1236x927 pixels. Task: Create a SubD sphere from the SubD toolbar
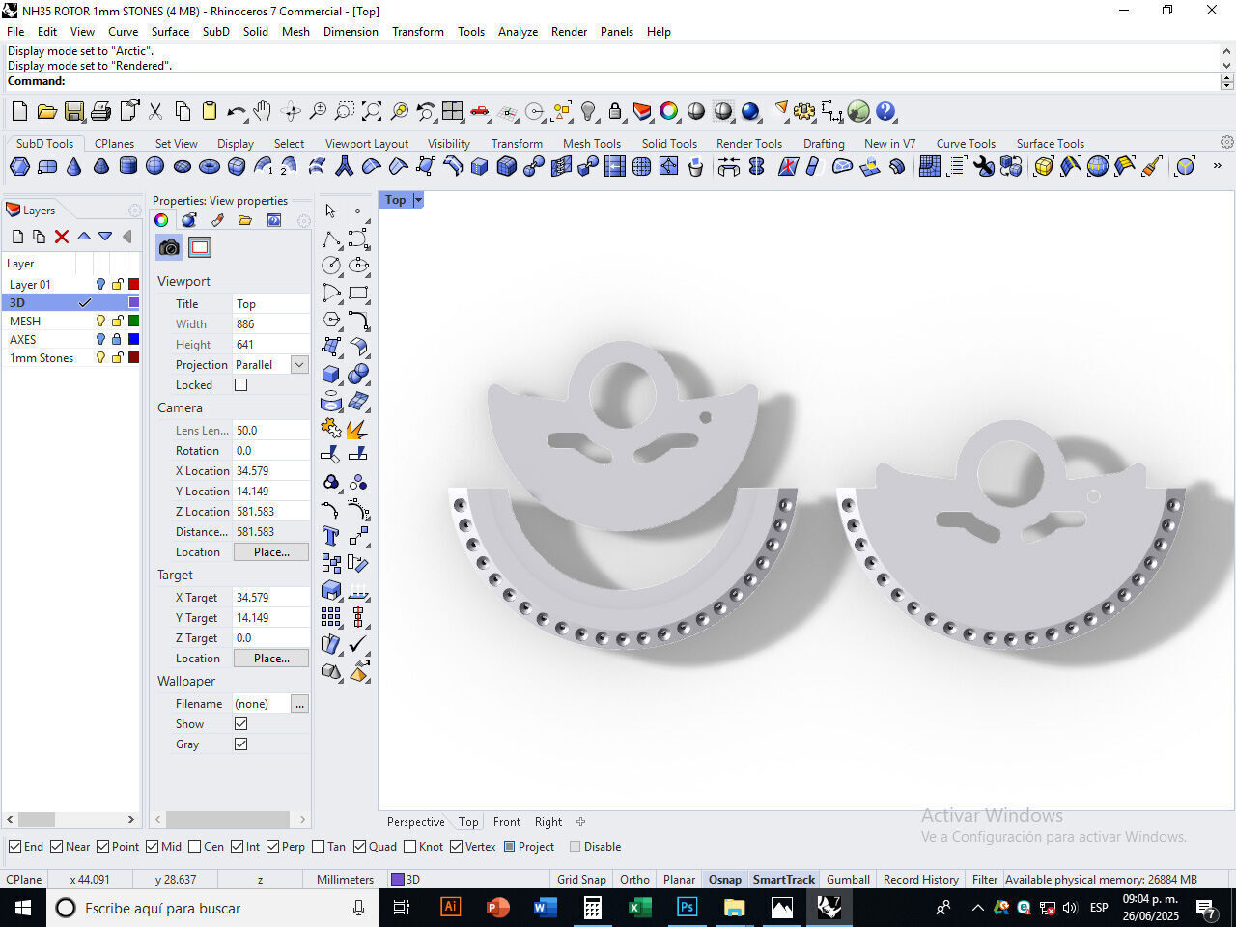coord(154,166)
